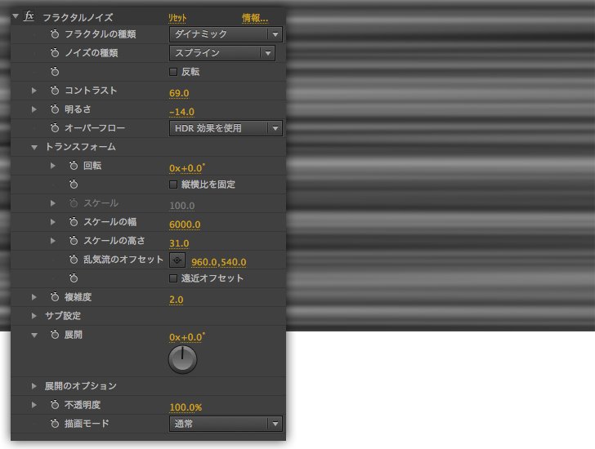Click the 展開 rotation dial

[x=182, y=359]
